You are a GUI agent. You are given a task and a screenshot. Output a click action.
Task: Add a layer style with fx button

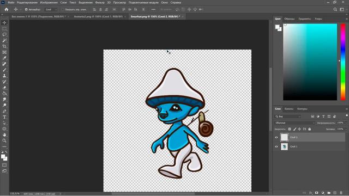310,193
